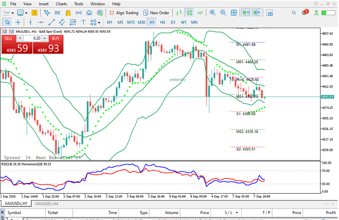Click the gold dollar trading icon
This screenshot has width=339, height=220.
coord(34,13)
